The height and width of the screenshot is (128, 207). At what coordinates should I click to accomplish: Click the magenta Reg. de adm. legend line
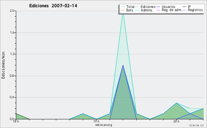point(158,10)
